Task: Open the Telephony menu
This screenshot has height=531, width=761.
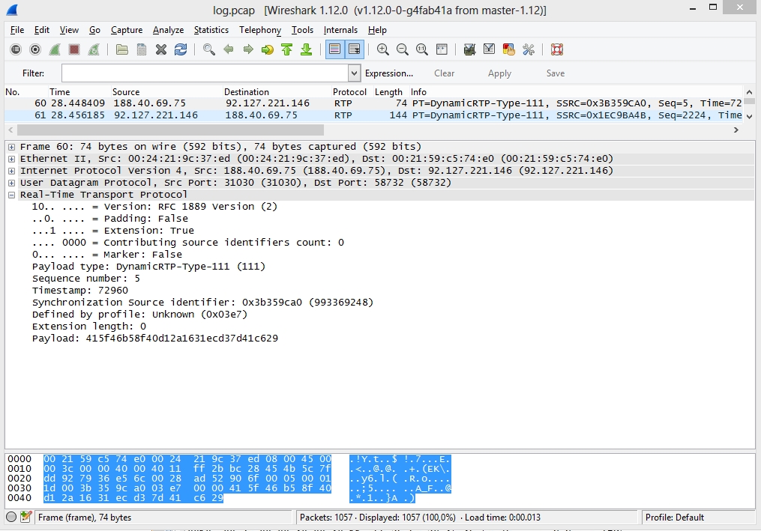Action: pyautogui.click(x=259, y=30)
